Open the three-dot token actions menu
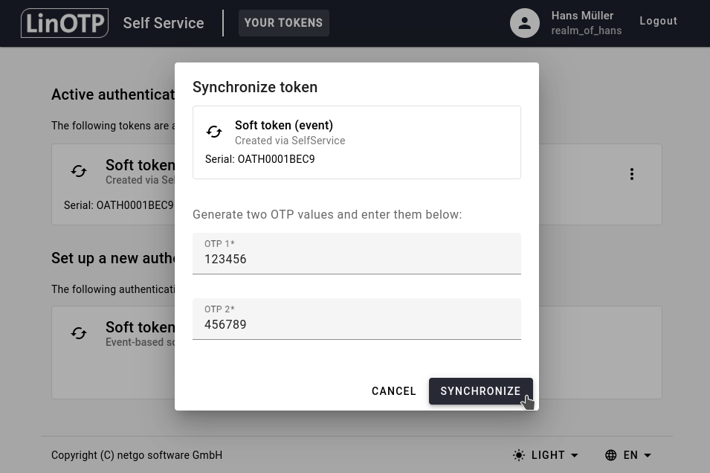The image size is (710, 473). 632,174
